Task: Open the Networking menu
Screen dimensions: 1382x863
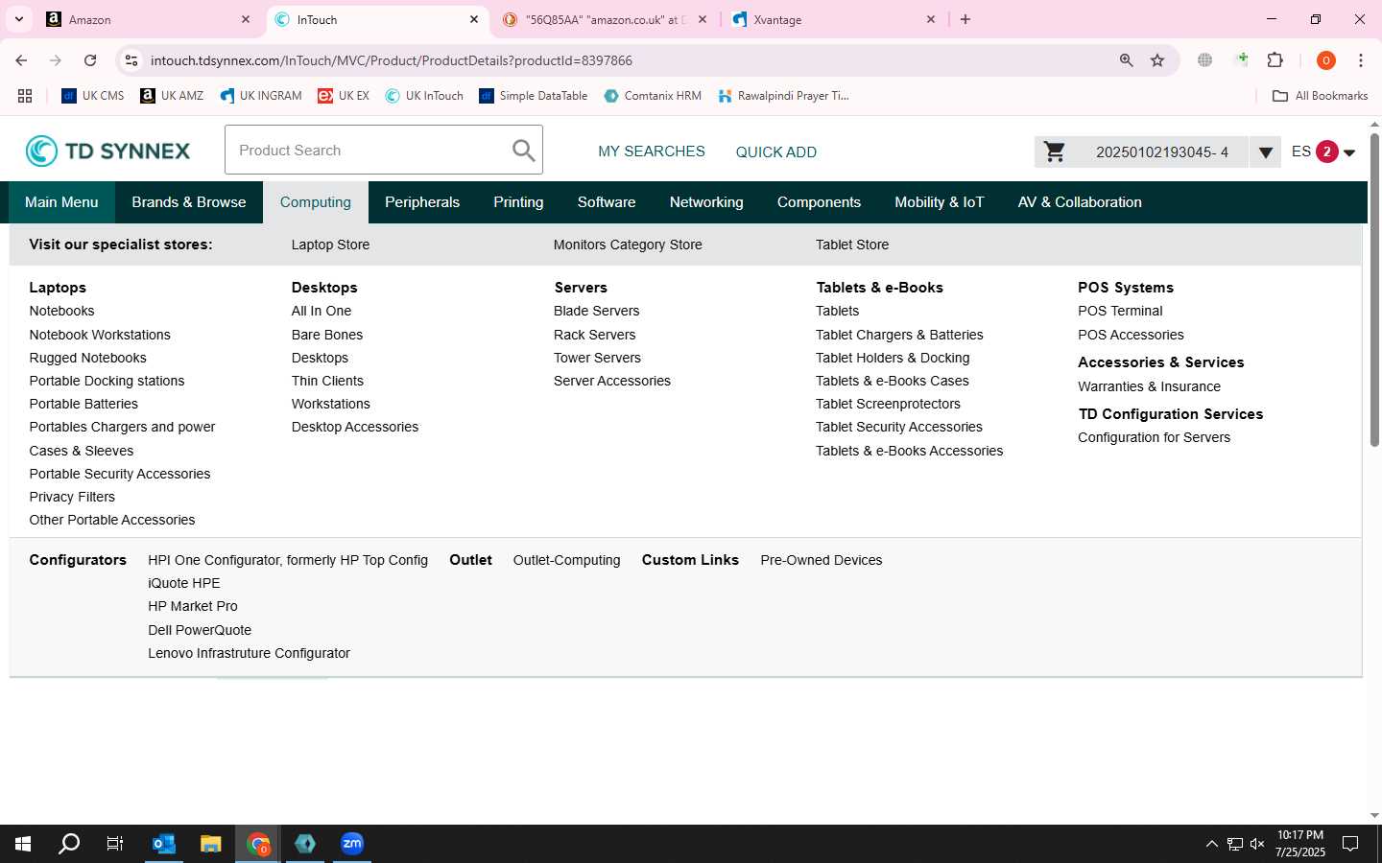Action: 706,202
